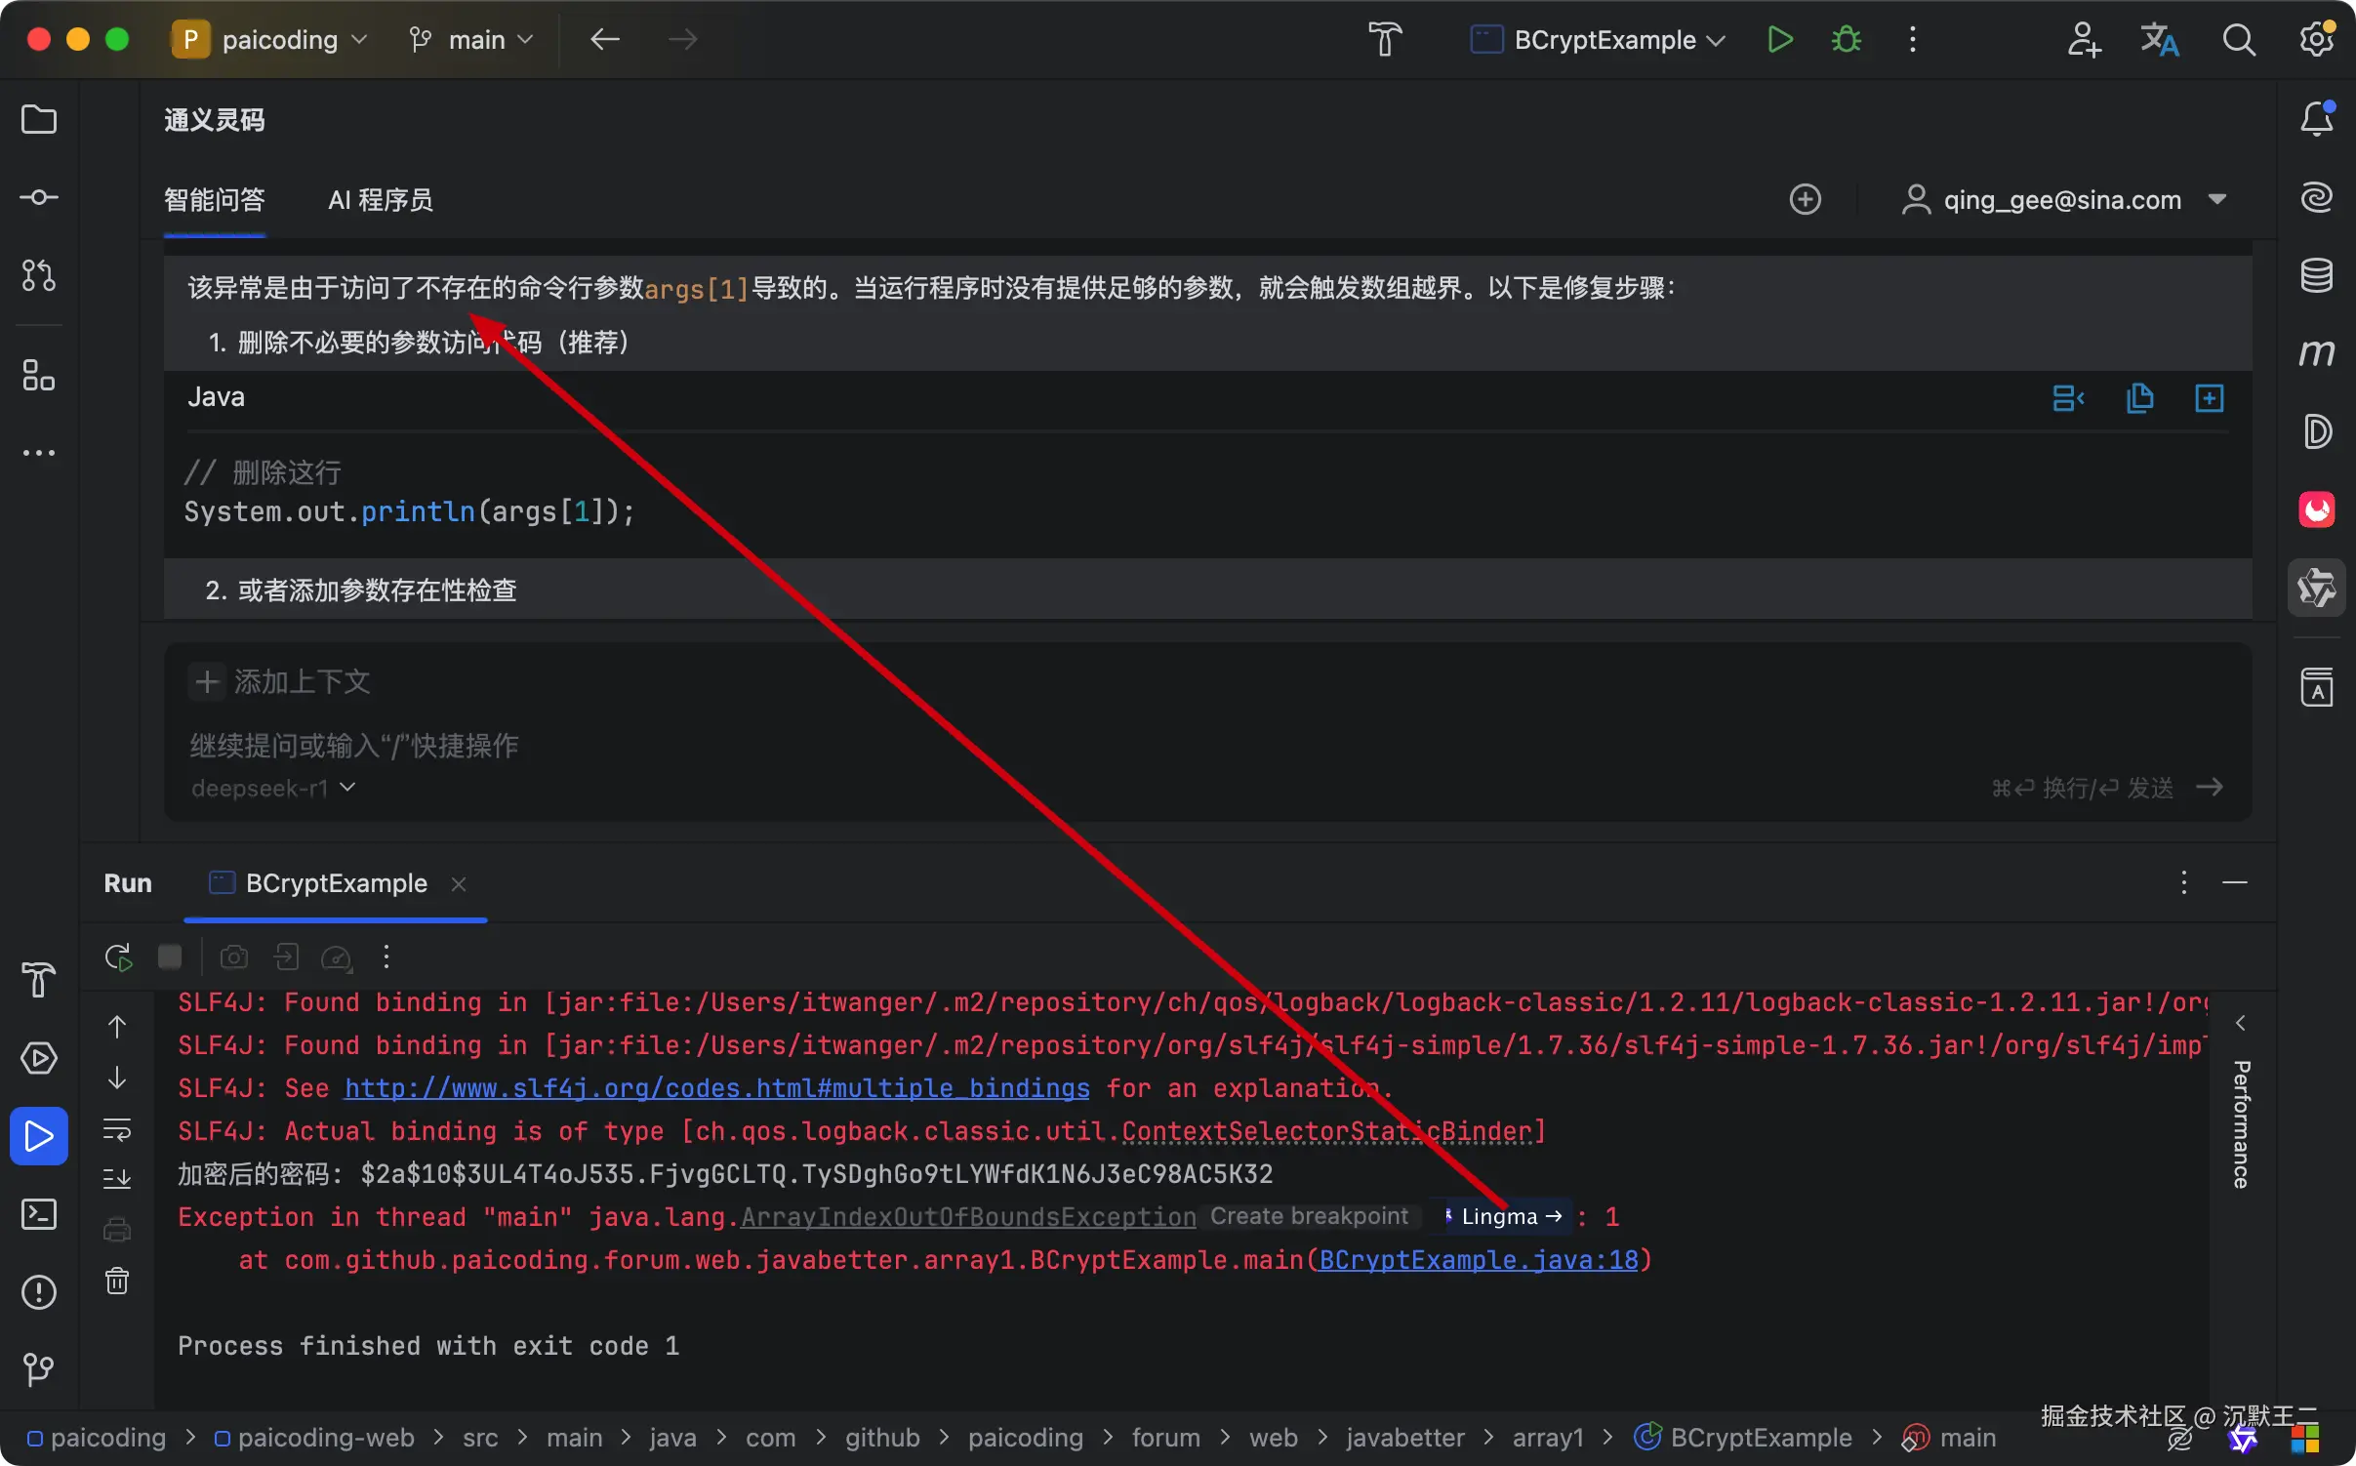Click the Debug BCryptExample bug icon
Viewport: 2356px width, 1466px height.
click(x=1846, y=40)
